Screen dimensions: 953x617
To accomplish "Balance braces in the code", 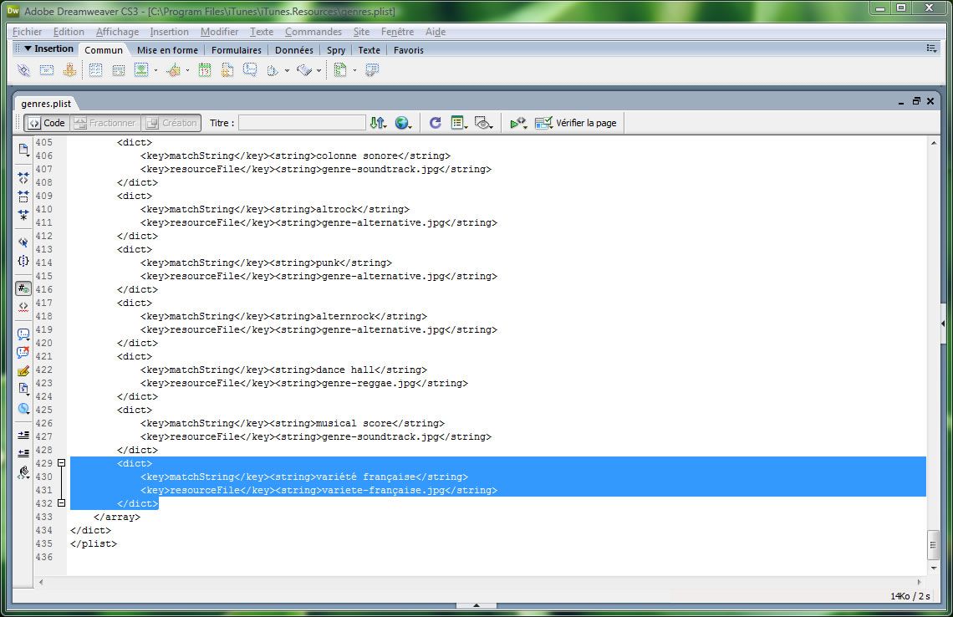I will 23,261.
